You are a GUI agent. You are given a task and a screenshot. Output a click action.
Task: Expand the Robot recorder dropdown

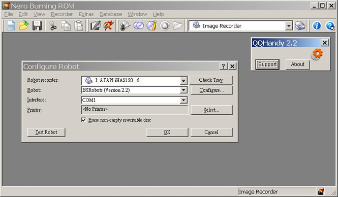(x=183, y=81)
